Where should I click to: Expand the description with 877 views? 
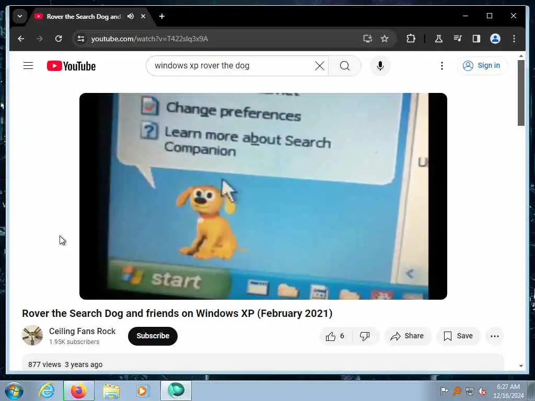click(263, 363)
